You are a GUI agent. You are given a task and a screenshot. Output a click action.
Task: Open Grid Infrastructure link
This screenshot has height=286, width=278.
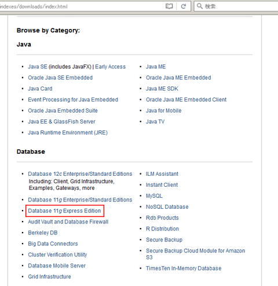click(x=49, y=277)
